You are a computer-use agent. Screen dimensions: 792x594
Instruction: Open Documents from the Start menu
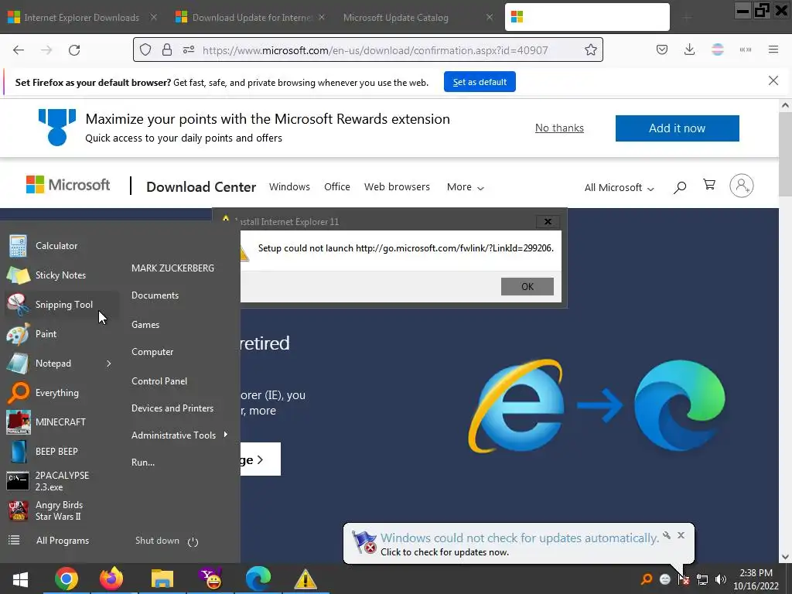pyautogui.click(x=155, y=295)
